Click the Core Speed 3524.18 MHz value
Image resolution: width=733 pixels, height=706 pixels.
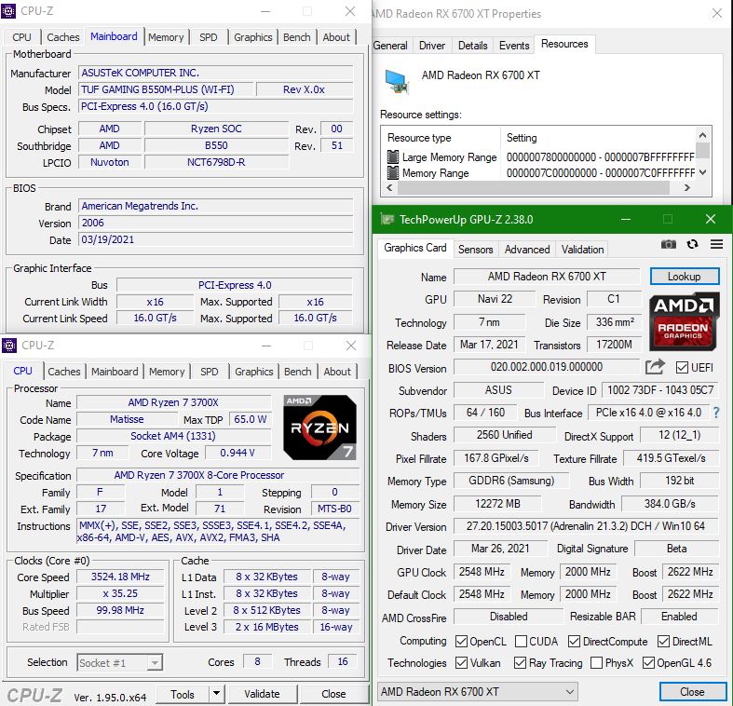click(x=120, y=577)
